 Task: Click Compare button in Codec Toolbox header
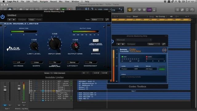point(131,44)
